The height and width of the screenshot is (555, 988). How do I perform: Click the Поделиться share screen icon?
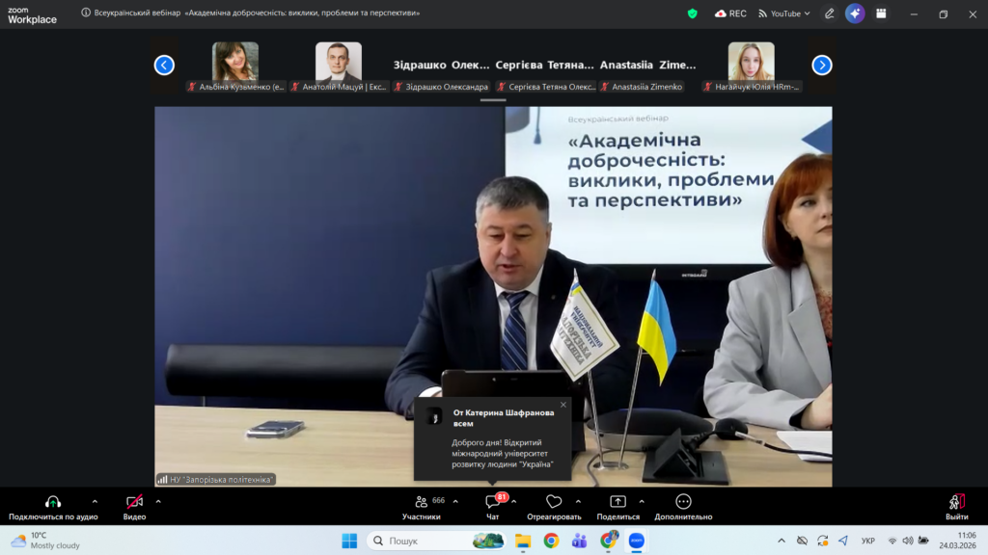click(617, 507)
